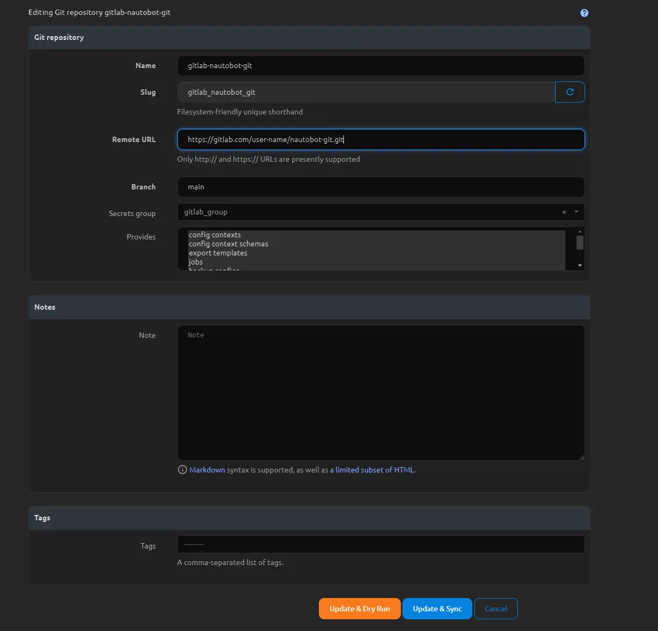The width and height of the screenshot is (658, 631).
Task: Click the Provides list scrollbar thumb
Action: coord(580,243)
